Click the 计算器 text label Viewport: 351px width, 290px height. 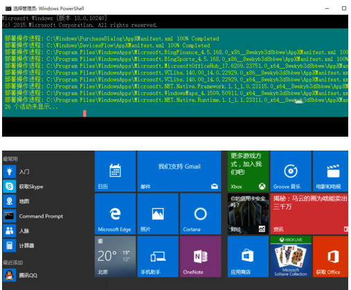[26, 246]
